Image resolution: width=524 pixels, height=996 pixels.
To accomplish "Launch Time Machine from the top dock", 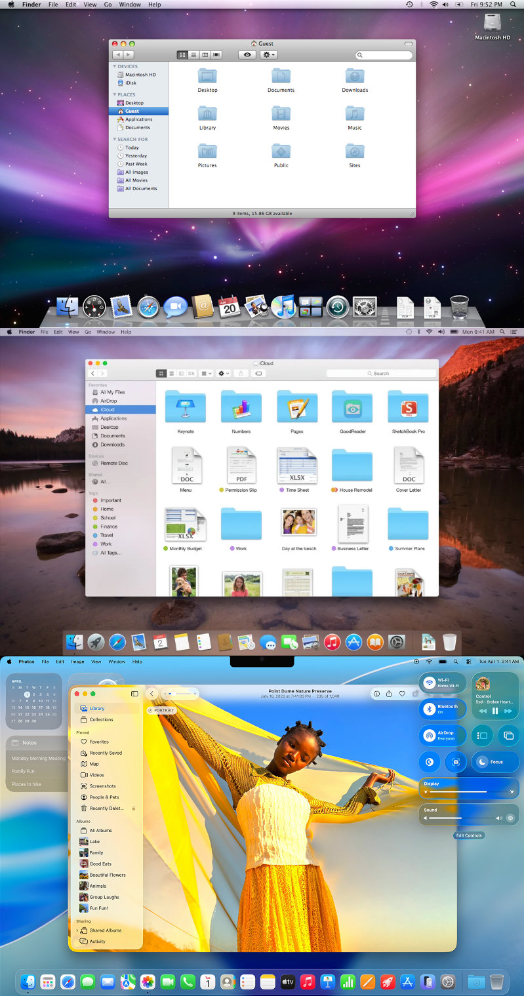I will point(337,306).
